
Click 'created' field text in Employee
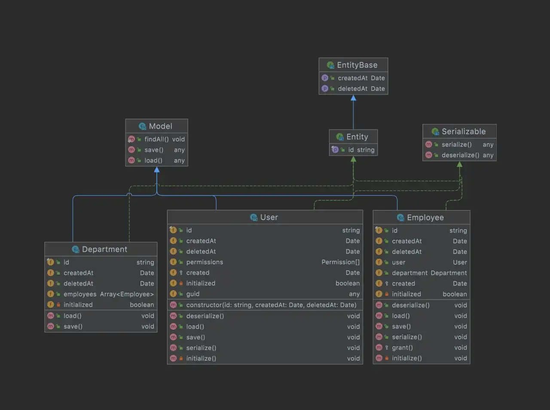[x=403, y=283]
